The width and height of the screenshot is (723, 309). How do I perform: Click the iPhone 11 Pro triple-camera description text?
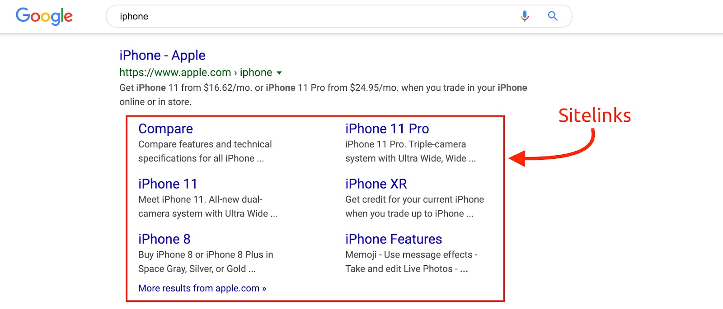[410, 151]
